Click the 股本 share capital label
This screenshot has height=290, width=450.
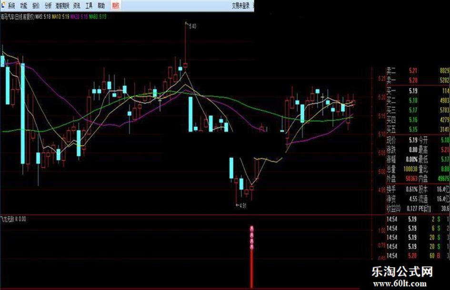click(x=423, y=189)
